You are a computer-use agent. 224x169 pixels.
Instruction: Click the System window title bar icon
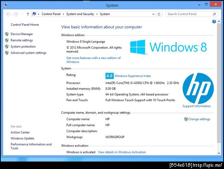click(6, 5)
